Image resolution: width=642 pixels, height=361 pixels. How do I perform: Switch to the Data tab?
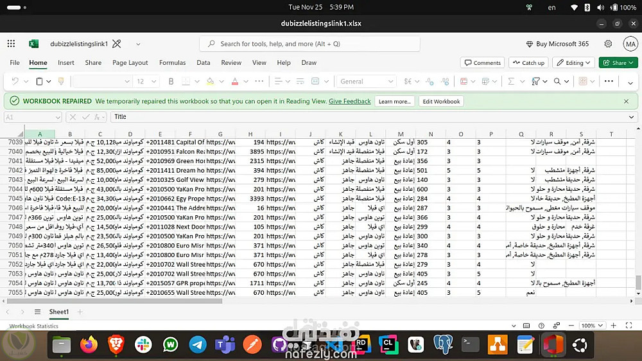click(203, 63)
